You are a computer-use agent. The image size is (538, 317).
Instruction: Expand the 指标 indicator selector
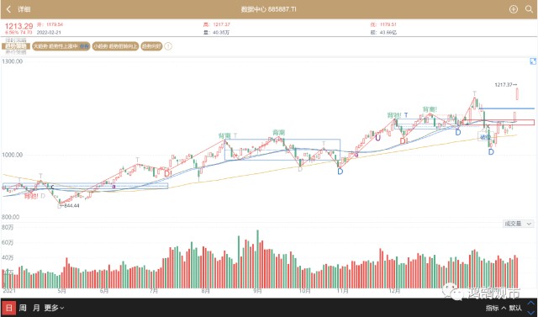[x=495, y=308]
